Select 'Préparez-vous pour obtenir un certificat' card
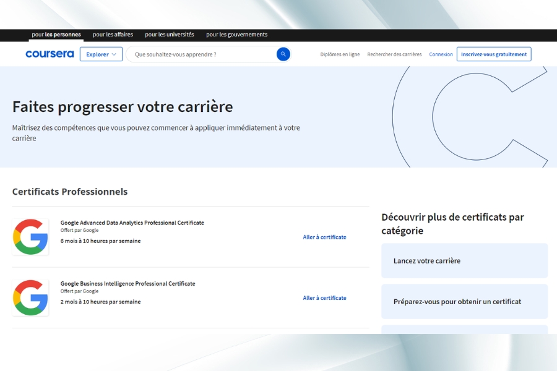557x371 pixels. [x=465, y=301]
